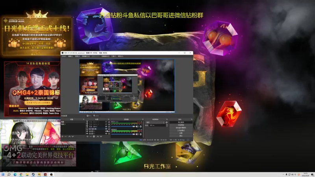Open the scene transition type dropdown
Viewport: 315px width, 177px height.
(x=155, y=122)
